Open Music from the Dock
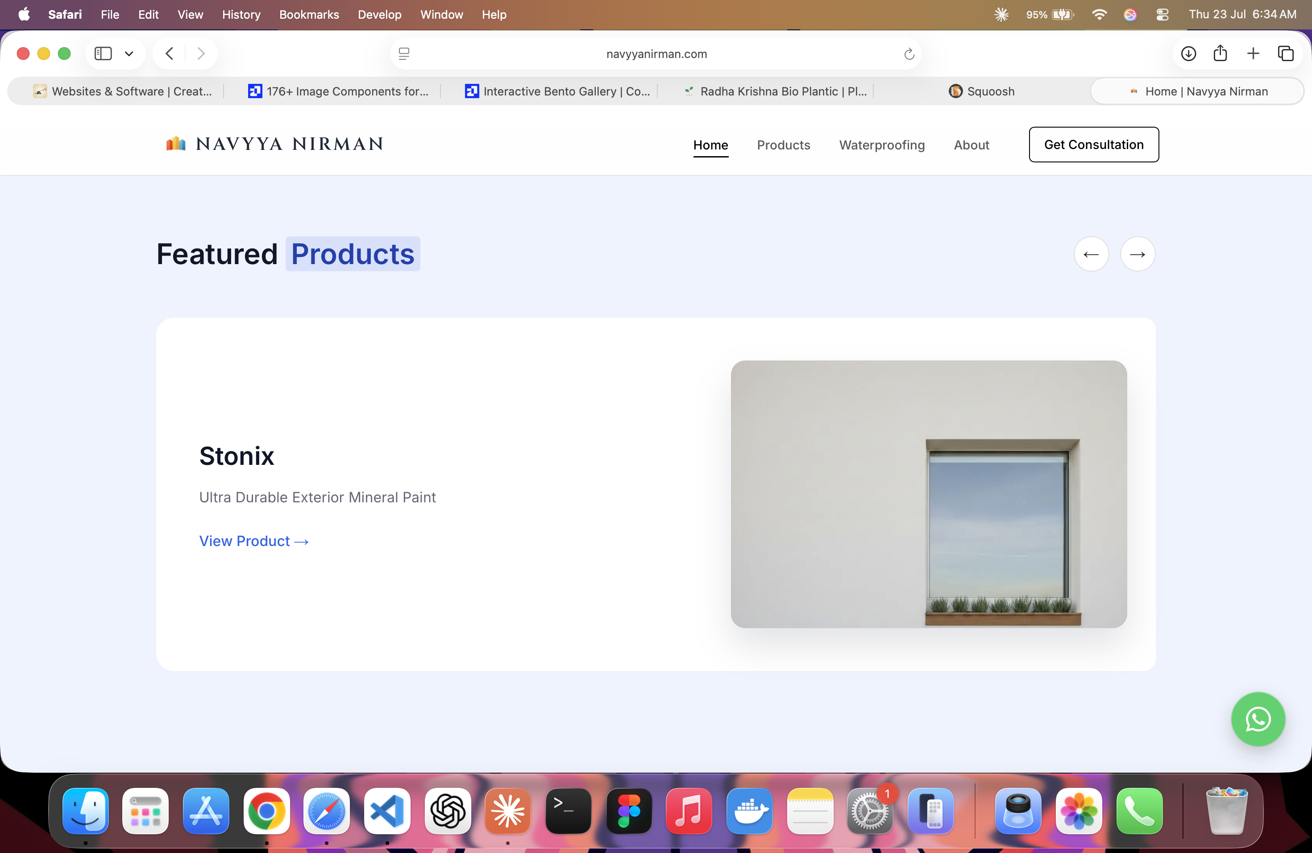This screenshot has width=1312, height=853. click(x=689, y=811)
